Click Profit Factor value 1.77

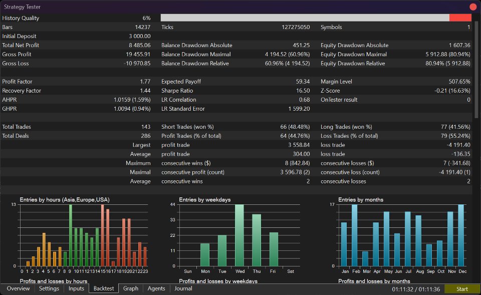pyautogui.click(x=145, y=82)
